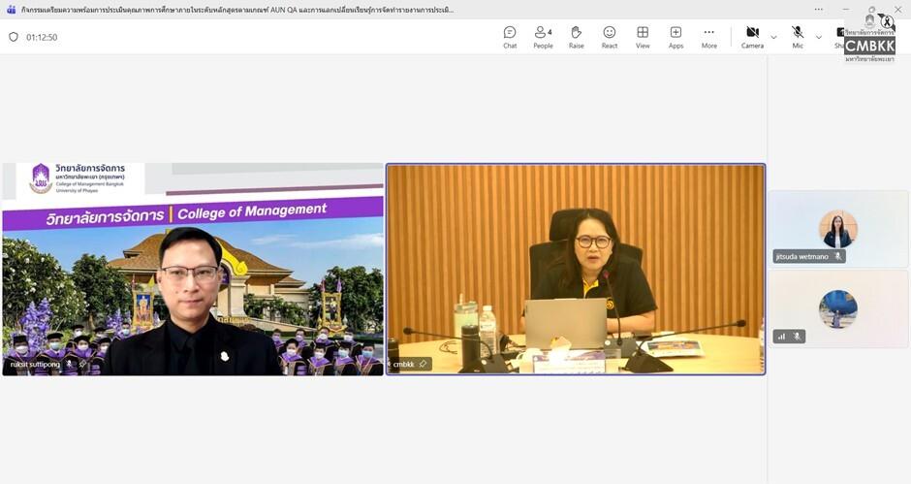The height and width of the screenshot is (484, 911).
Task: Click the pin icon on cmbkk tile
Action: (423, 364)
